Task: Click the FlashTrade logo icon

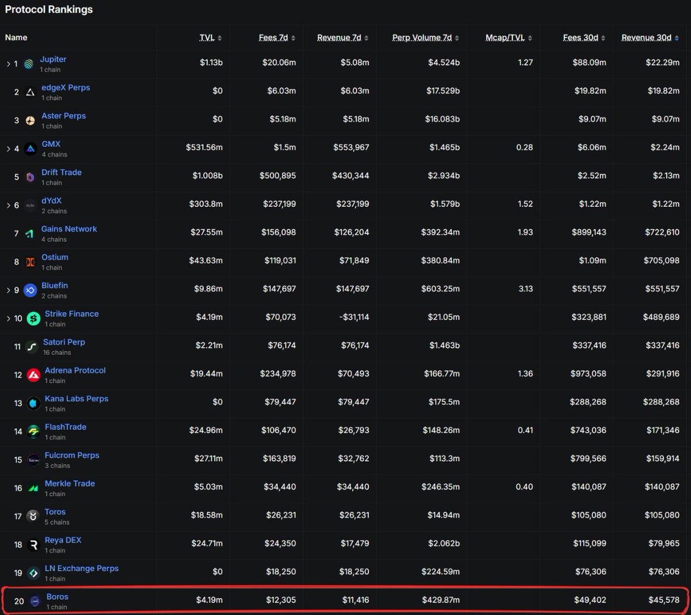Action: [34, 431]
